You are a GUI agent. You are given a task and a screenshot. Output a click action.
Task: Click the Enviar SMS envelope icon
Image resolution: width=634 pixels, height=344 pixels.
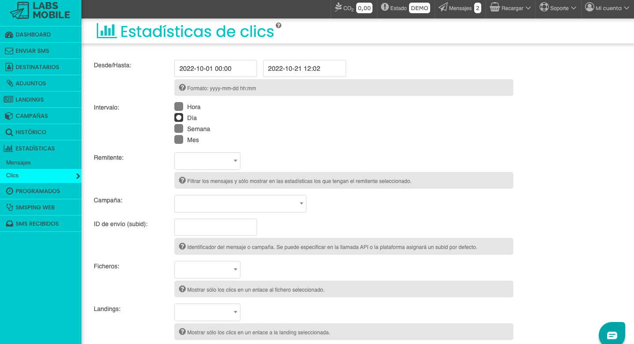click(x=9, y=51)
